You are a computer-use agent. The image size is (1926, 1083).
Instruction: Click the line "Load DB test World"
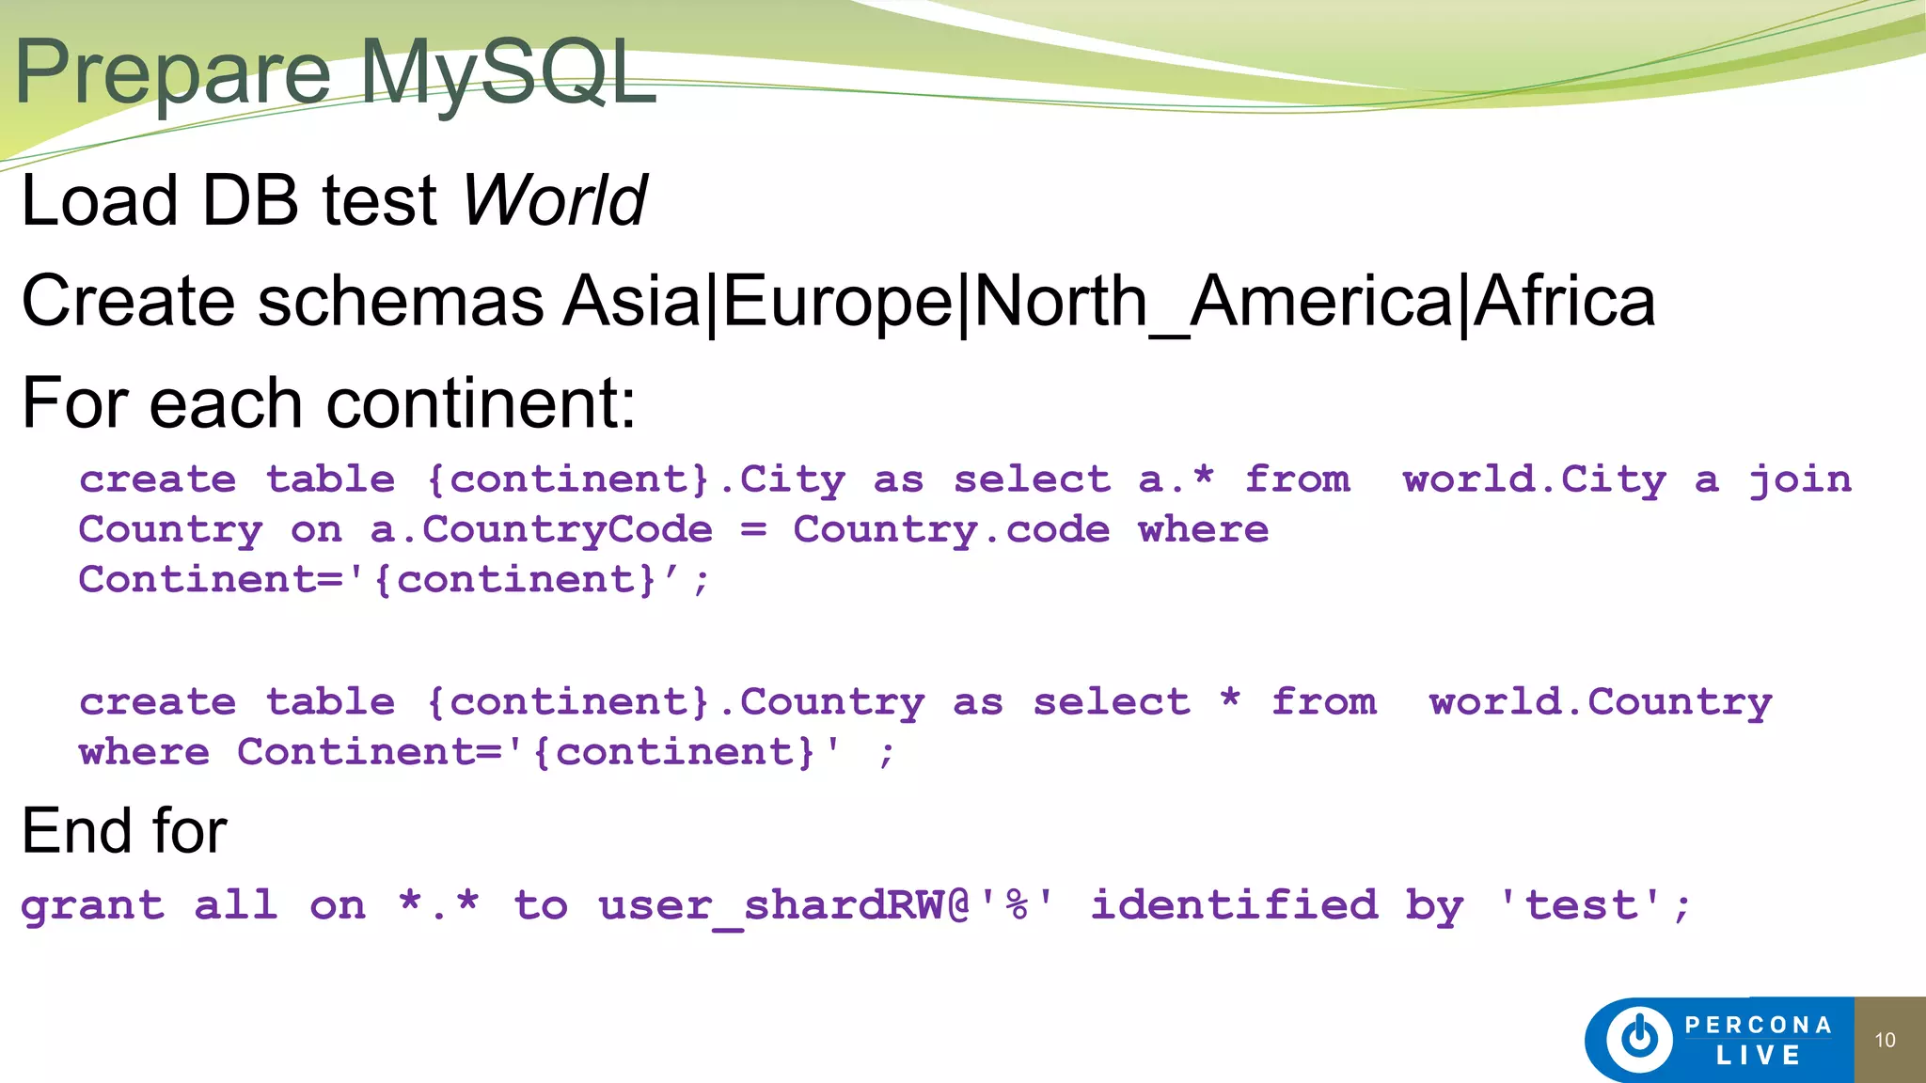[x=334, y=200]
